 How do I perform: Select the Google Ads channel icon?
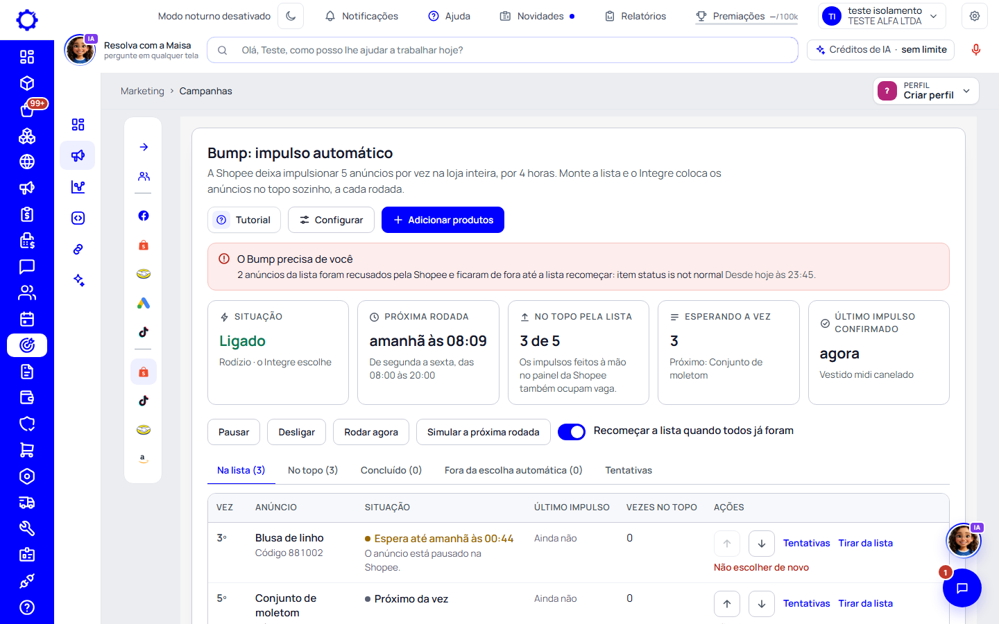(144, 303)
